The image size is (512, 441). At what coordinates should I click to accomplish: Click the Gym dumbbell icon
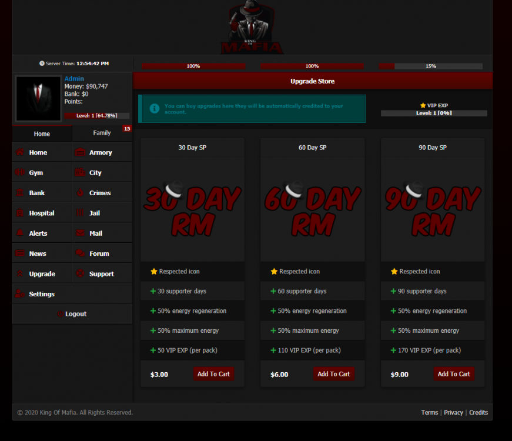click(x=20, y=173)
